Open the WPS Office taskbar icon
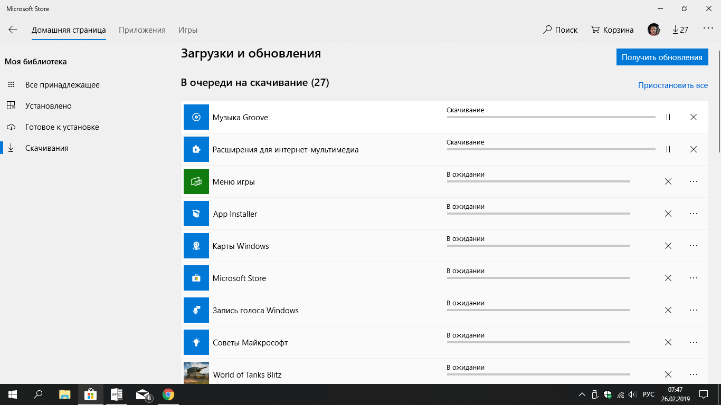This screenshot has width=721, height=405. (x=117, y=394)
